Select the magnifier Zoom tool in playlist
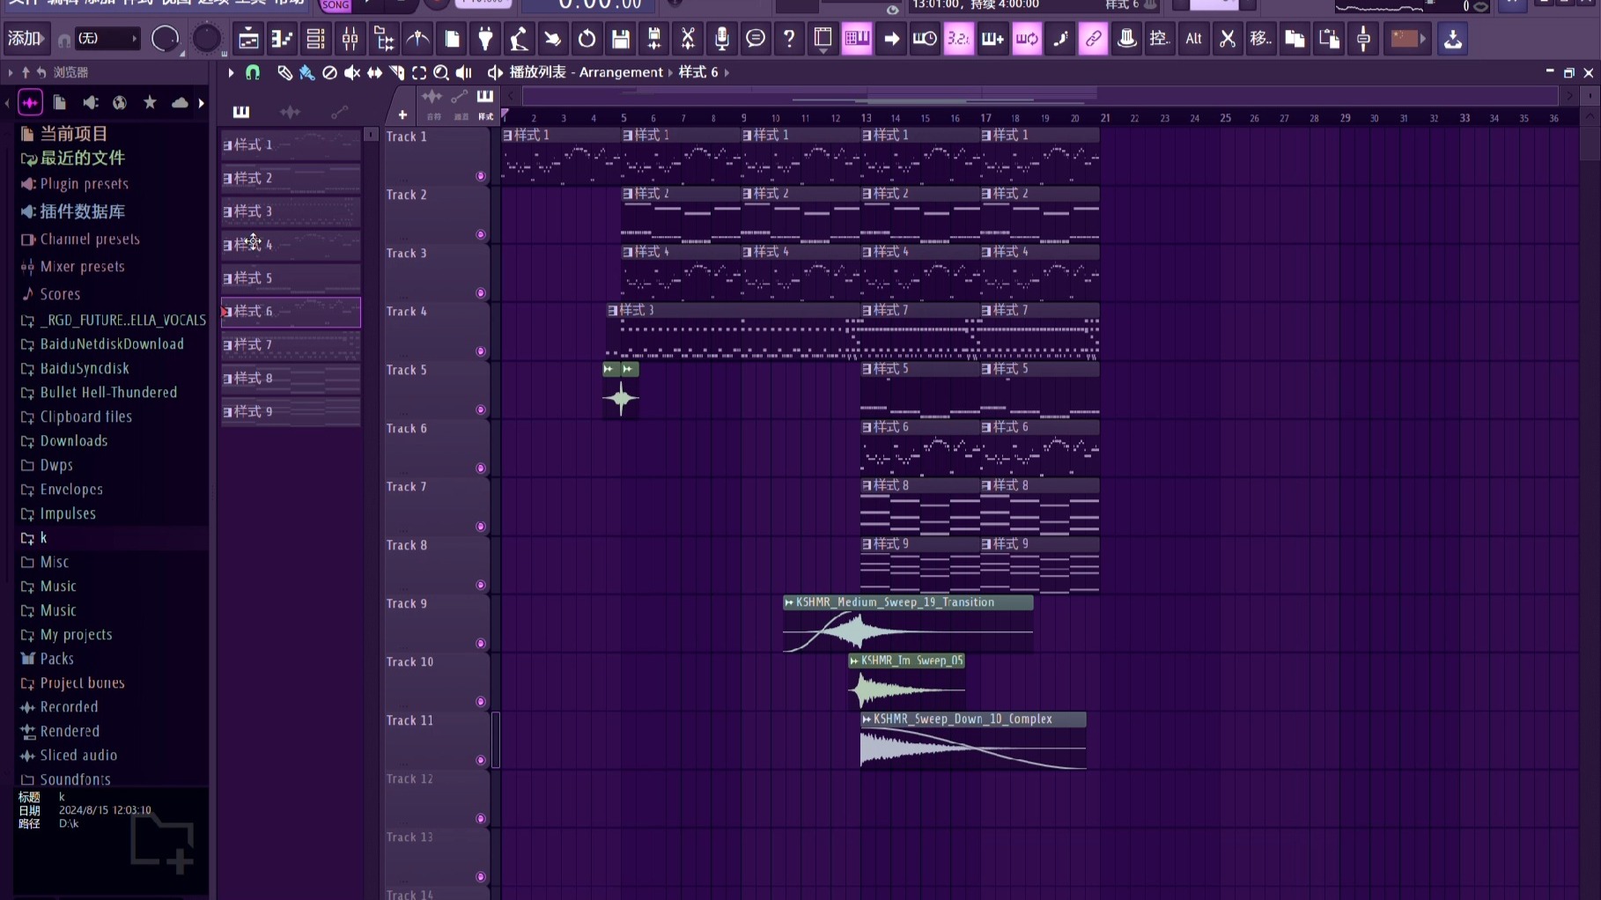This screenshot has height=900, width=1601. [441, 73]
